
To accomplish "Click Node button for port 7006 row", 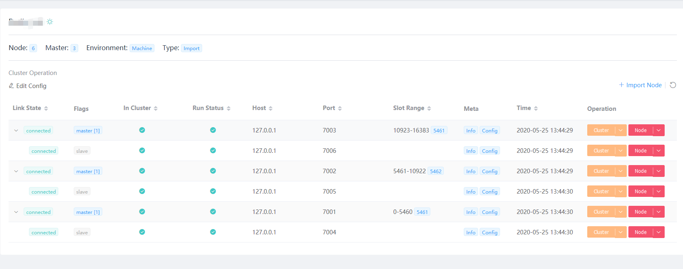I will coord(641,151).
